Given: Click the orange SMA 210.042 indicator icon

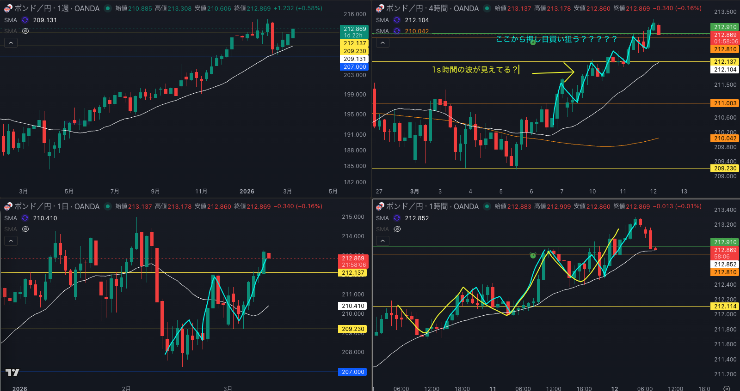Looking at the screenshot, I should (x=397, y=31).
